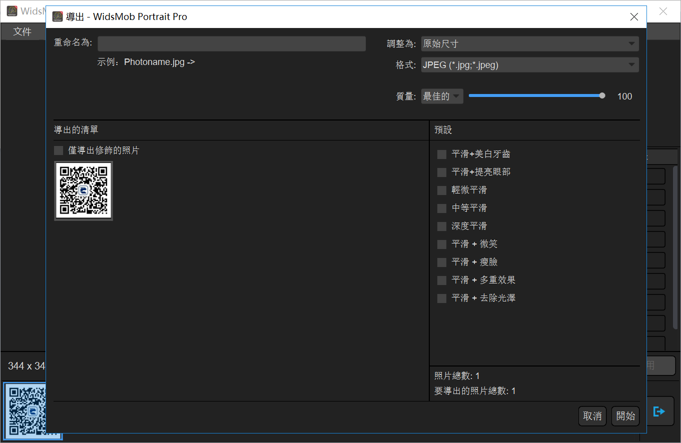681x443 pixels.
Task: Click the 取消 cancel button
Action: pyautogui.click(x=592, y=416)
